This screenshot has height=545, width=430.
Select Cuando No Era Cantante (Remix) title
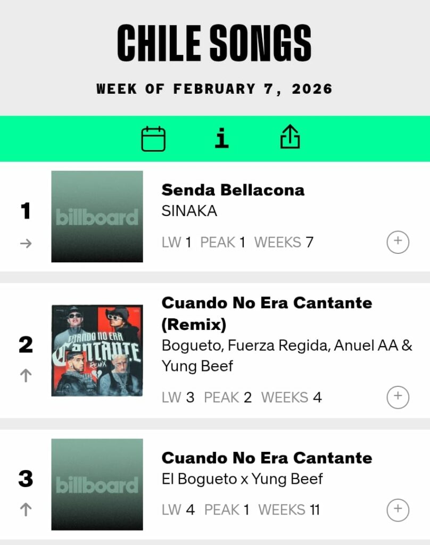coord(266,313)
